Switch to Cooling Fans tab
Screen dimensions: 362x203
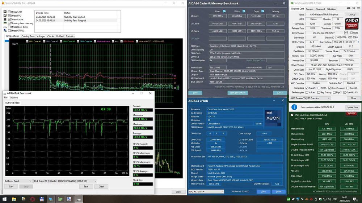(x=28, y=36)
